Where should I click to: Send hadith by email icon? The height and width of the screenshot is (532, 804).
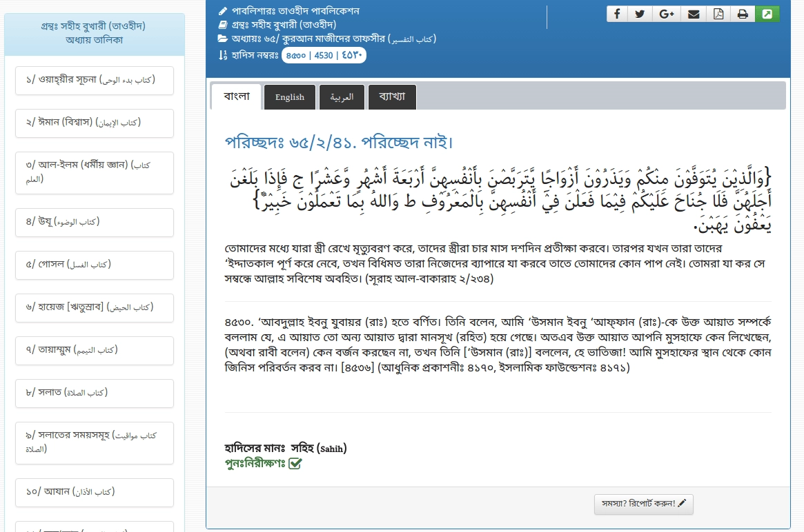(x=693, y=14)
